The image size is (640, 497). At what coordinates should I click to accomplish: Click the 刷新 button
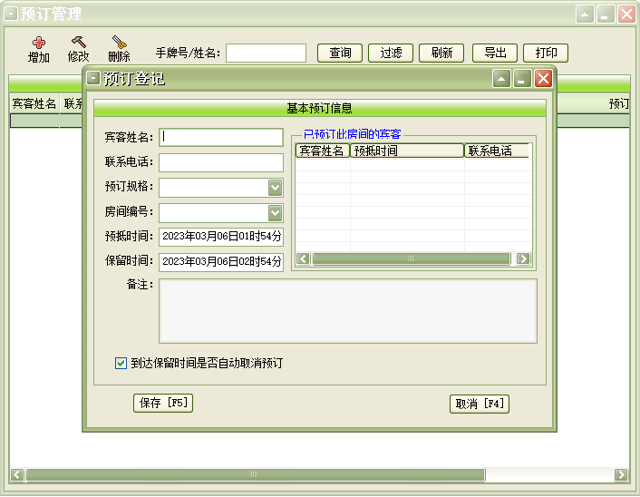point(441,53)
